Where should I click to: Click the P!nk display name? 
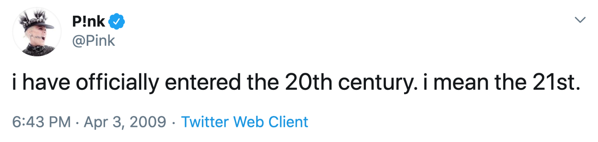[89, 22]
